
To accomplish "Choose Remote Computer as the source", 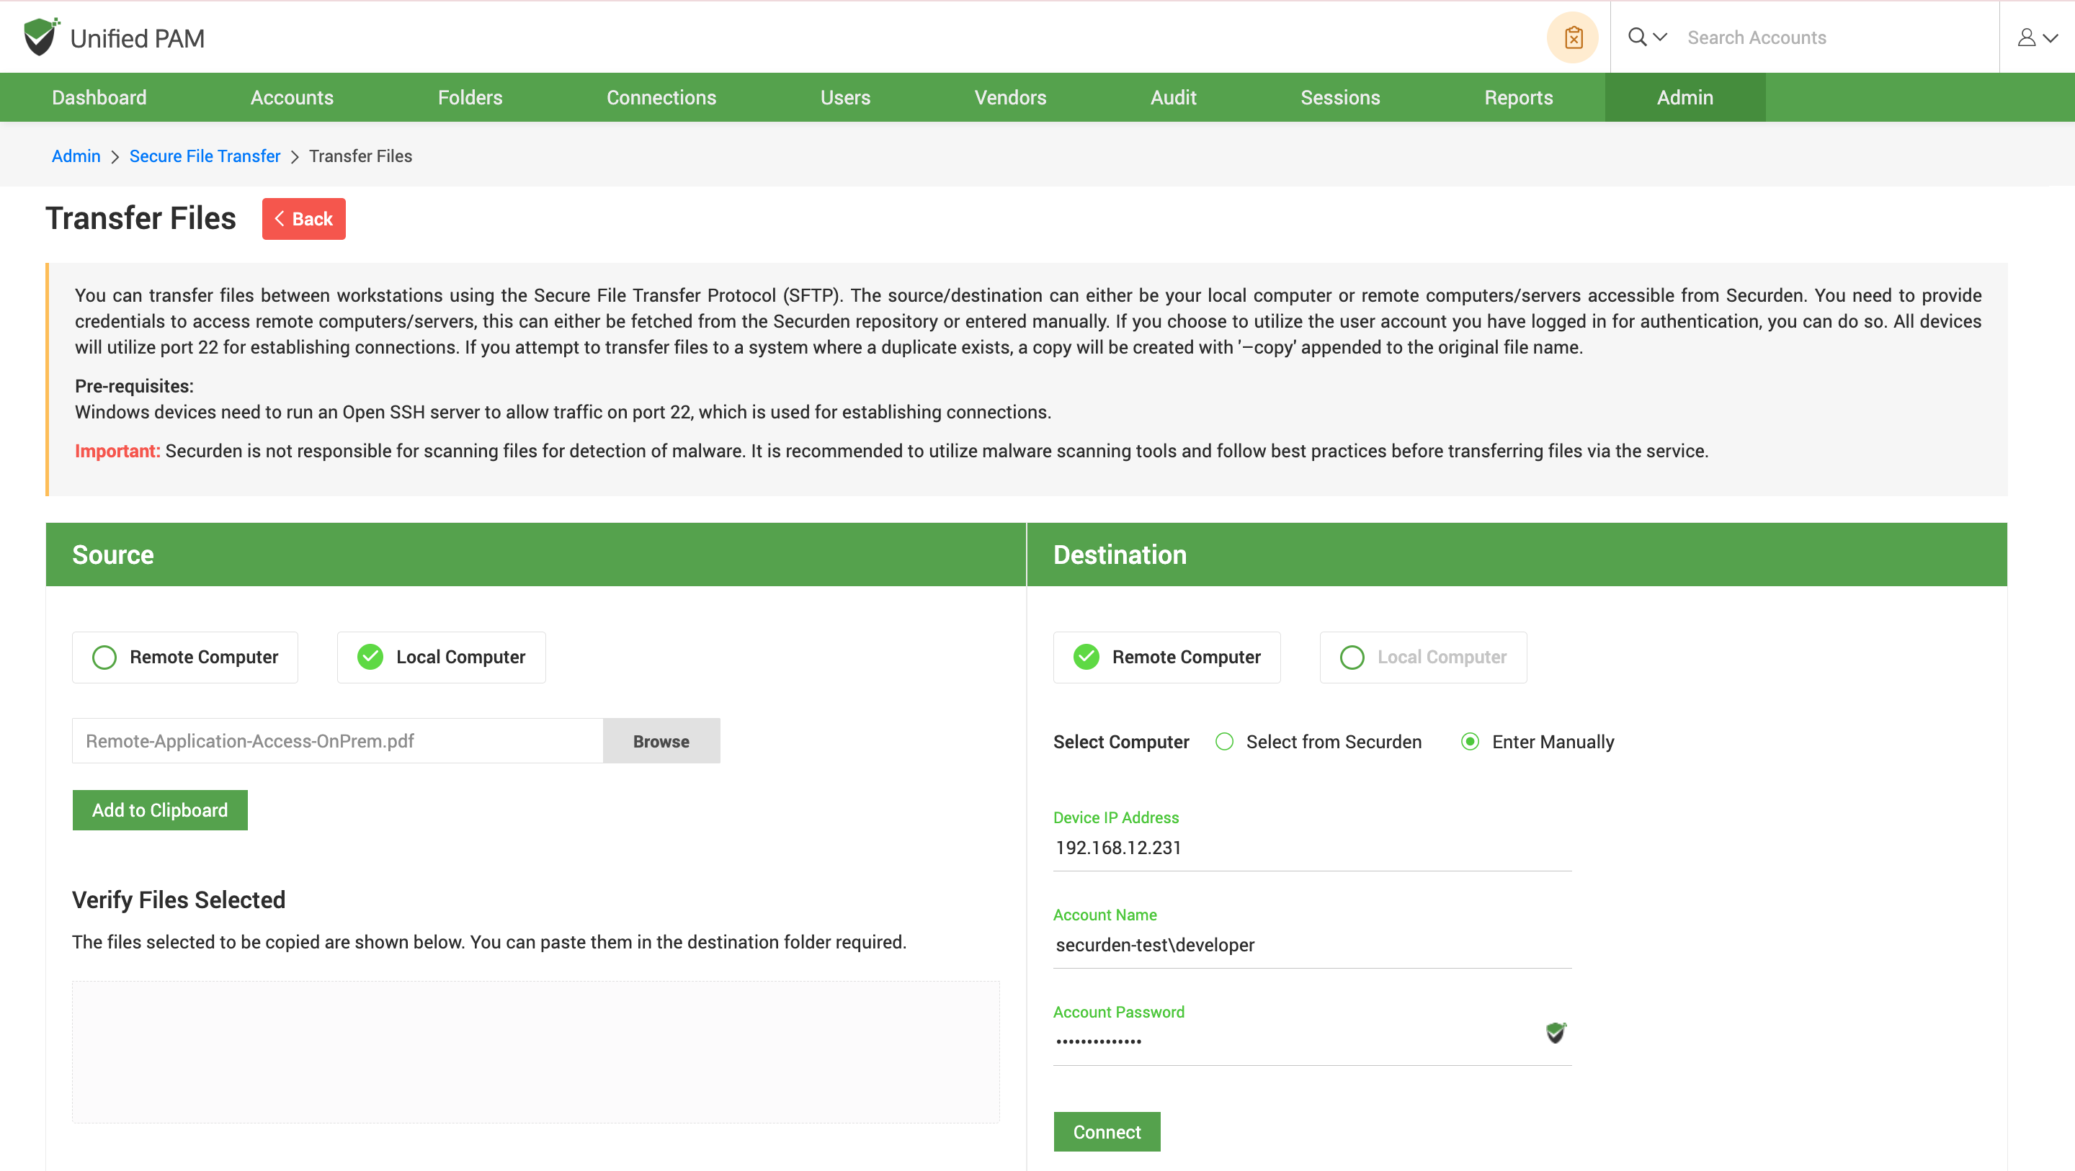I will click(104, 658).
